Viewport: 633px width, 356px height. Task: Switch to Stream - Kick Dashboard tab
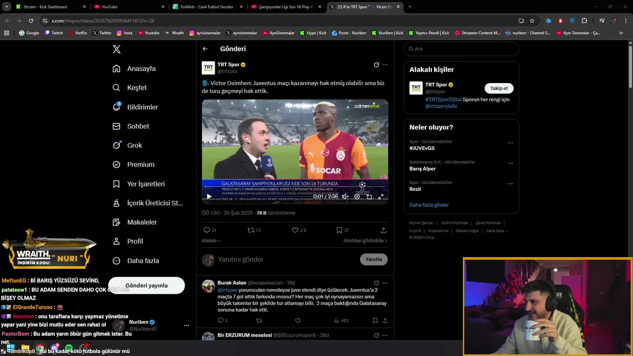tap(50, 7)
